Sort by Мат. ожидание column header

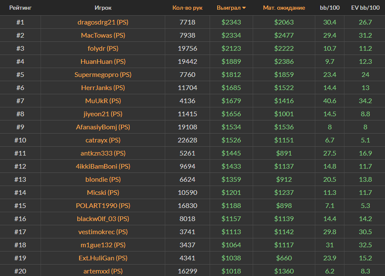(284, 8)
